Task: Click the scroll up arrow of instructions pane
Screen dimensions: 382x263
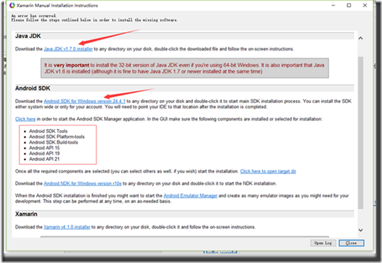Action: pyautogui.click(x=361, y=38)
